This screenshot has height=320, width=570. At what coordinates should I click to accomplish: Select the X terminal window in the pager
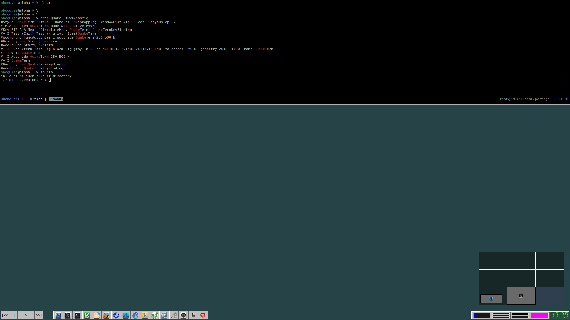521,296
